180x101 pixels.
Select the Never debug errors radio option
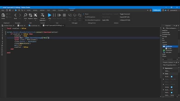84,14
